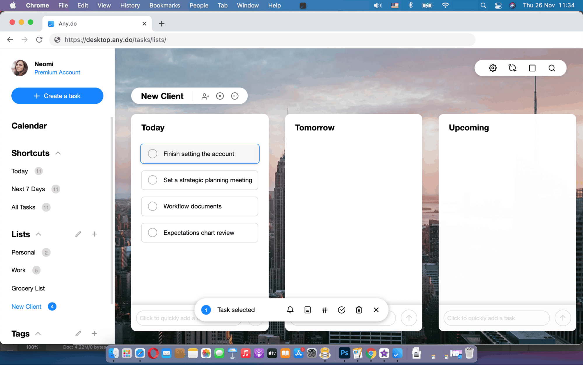Click the New Client list in sidebar
This screenshot has width=583, height=365.
pyautogui.click(x=27, y=306)
